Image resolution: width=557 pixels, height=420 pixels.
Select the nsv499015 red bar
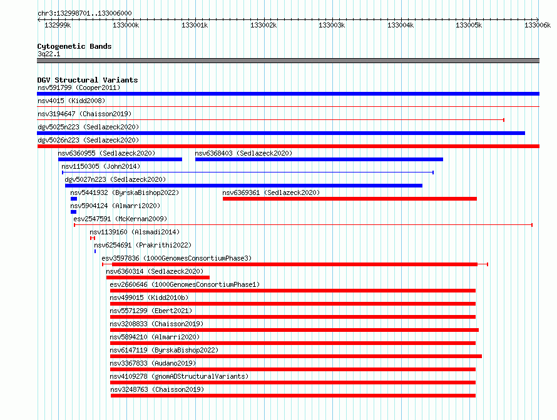pyautogui.click(x=293, y=304)
